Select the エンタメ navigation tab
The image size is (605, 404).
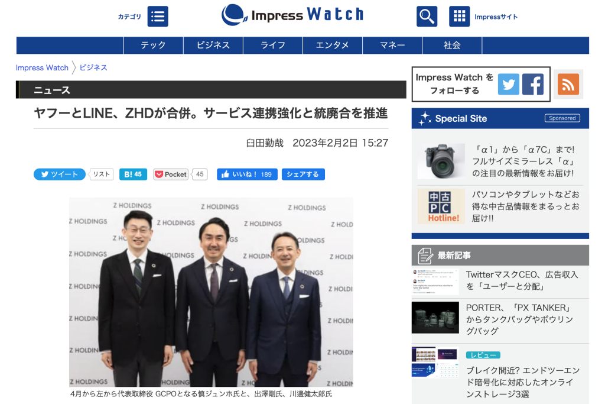coord(333,45)
